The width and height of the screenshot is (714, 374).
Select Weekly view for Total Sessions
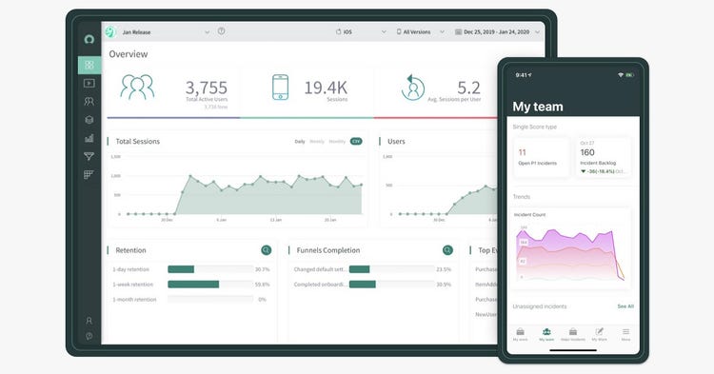317,142
